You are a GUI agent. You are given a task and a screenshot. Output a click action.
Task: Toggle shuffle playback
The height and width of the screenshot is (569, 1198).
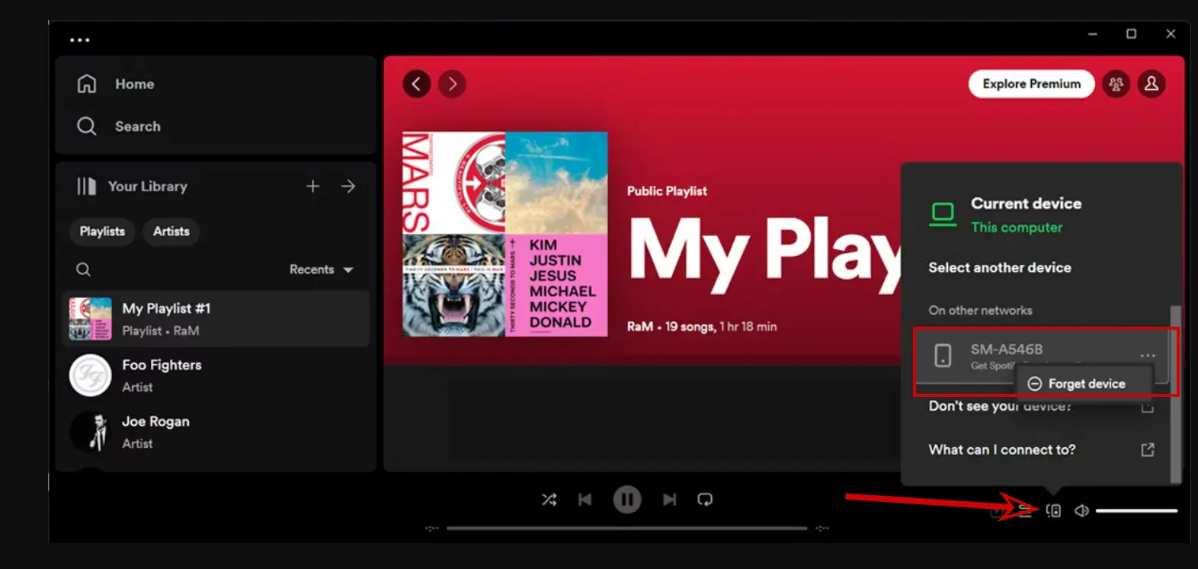(x=549, y=500)
